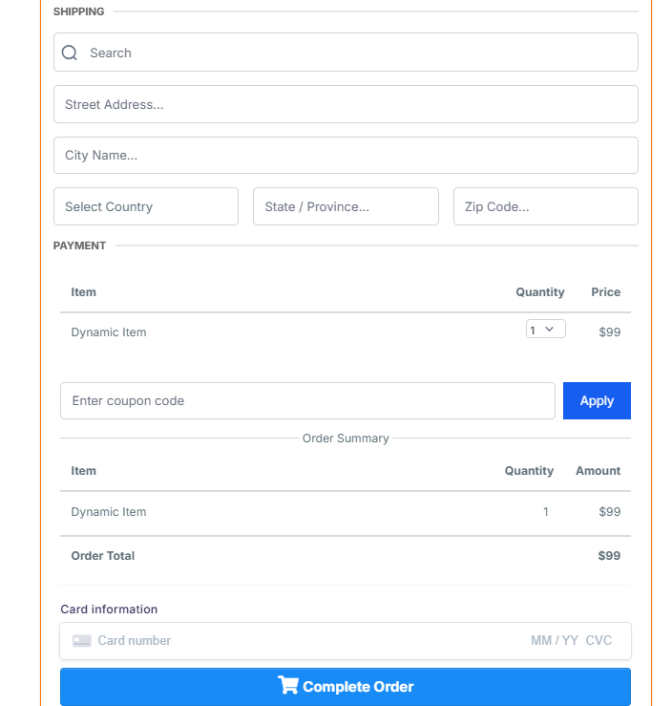Click the Complete Order button
672x706 pixels.
point(346,687)
